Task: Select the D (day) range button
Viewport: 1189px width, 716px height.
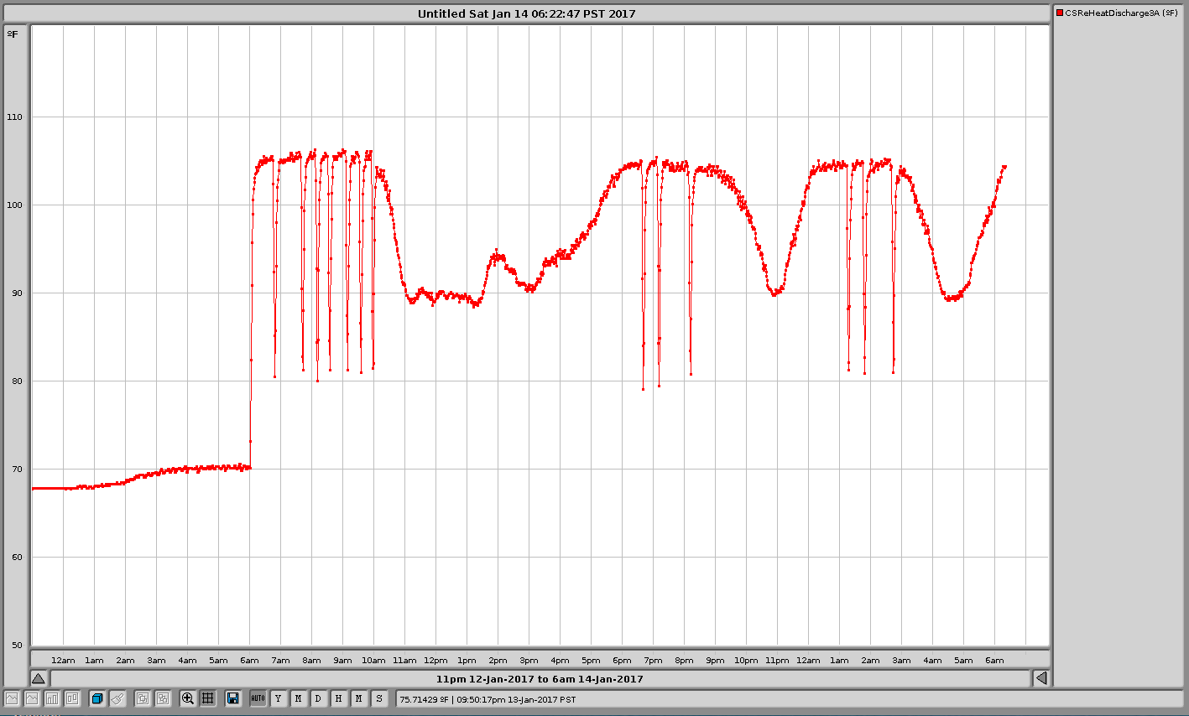Action: [x=318, y=698]
